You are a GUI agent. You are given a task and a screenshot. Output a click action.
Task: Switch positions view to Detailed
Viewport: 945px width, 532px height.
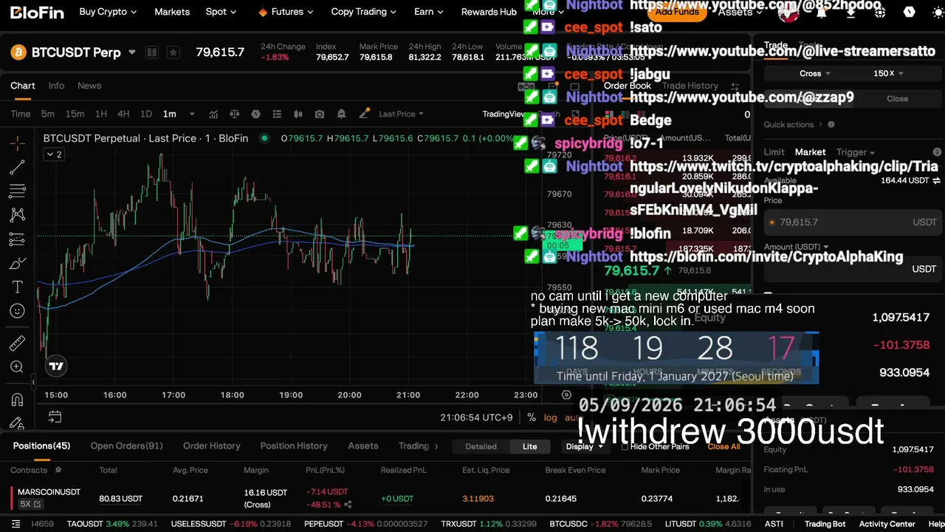(481, 446)
